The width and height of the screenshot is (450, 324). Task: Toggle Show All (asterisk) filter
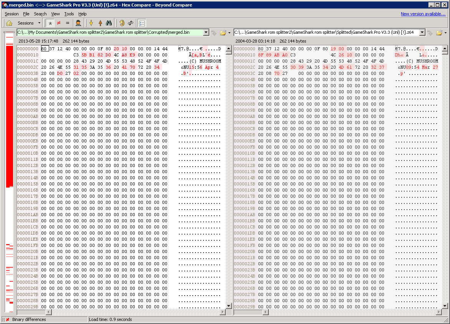(50, 23)
